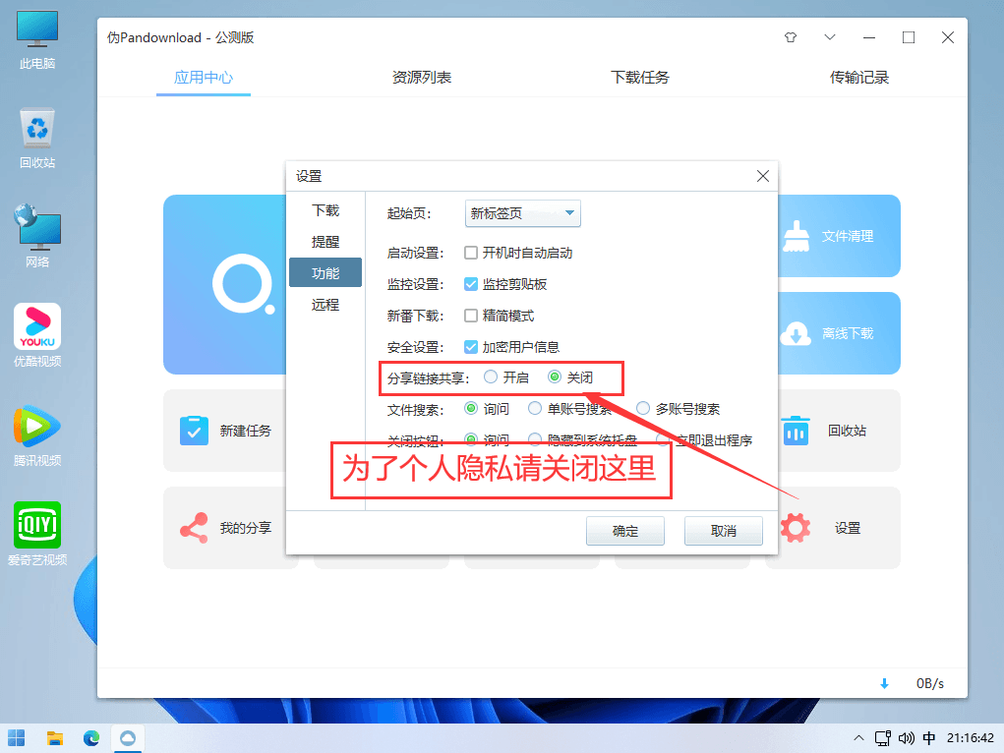Open 腾讯视频 desktop icon
1004x753 pixels.
[37, 435]
